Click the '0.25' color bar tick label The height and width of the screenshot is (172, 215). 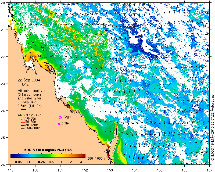click(41, 162)
